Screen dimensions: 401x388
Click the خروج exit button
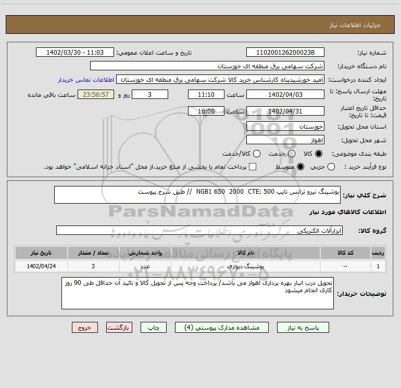pos(85,328)
